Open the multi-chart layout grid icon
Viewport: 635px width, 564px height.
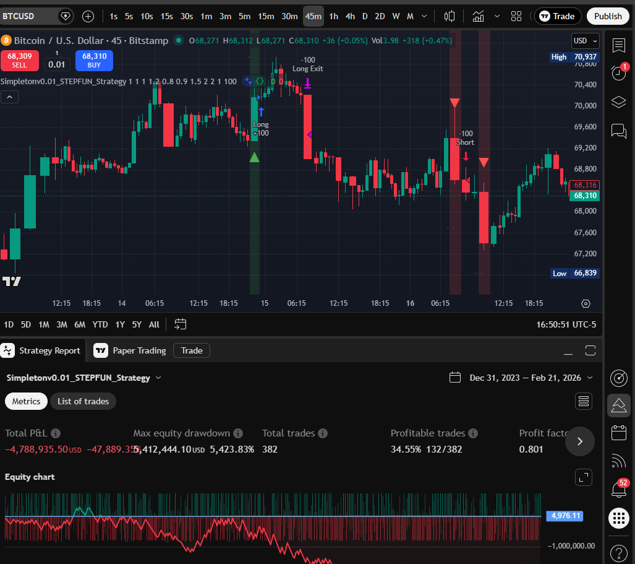[516, 15]
